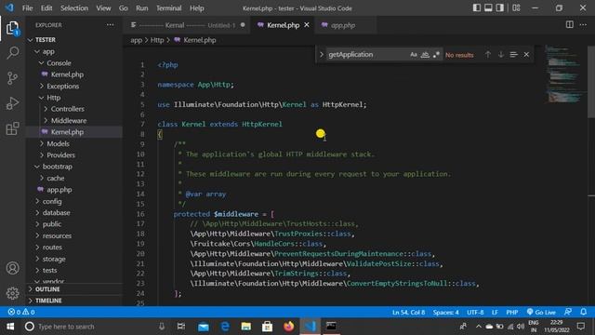Viewport: 595px width, 335px height.
Task: Click the code minimap overview
Action: click(x=564, y=74)
